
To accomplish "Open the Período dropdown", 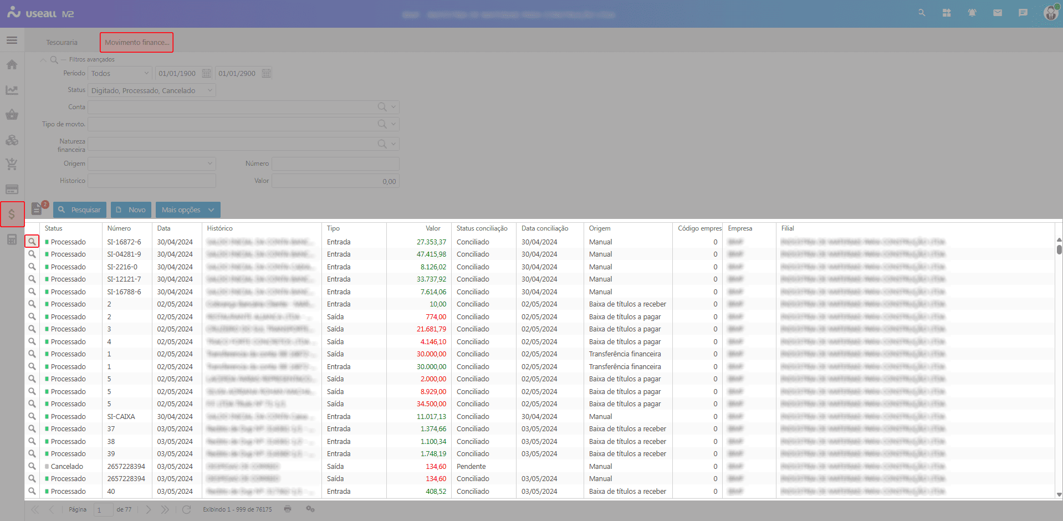I will coord(146,73).
